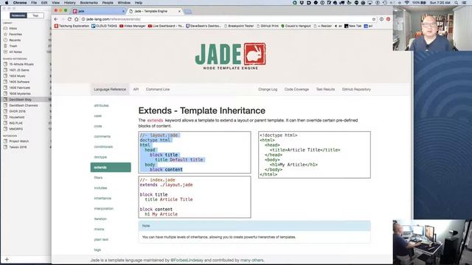The image size is (472, 265).
Task: Close the Jade - Template Engine tab
Action: tap(179, 11)
